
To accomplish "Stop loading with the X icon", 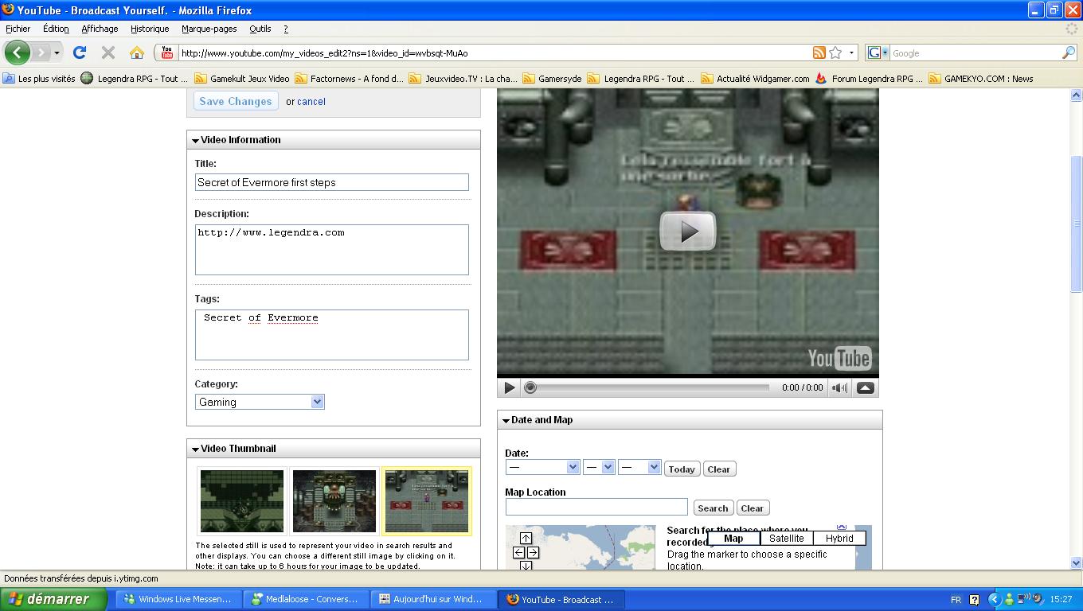I will coord(108,53).
